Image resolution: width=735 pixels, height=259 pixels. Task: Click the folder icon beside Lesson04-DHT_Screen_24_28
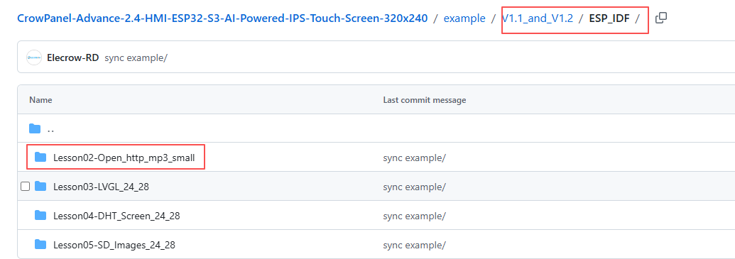click(40, 215)
